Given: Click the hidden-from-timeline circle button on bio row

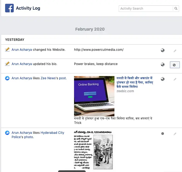Looking at the screenshot, I should [175, 65].
